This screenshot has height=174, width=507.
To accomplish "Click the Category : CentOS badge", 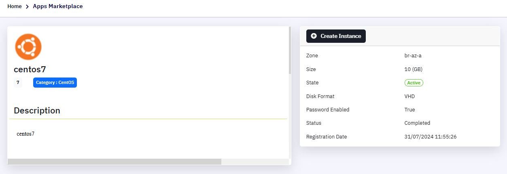I will 55,82.
